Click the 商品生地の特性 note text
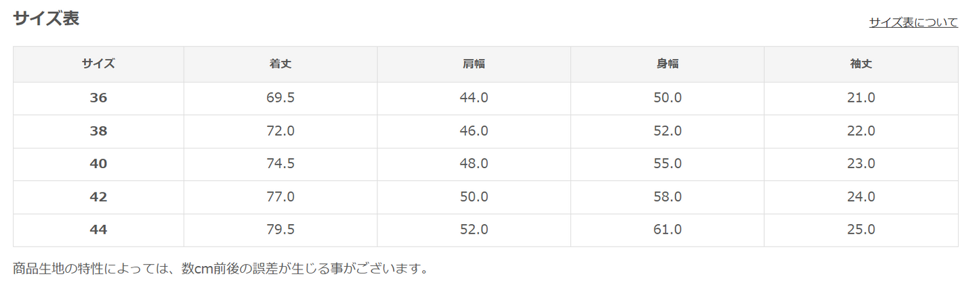This screenshot has height=287, width=979. (221, 269)
